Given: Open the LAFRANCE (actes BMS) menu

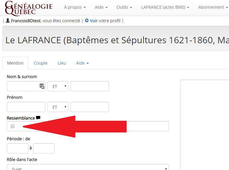Looking at the screenshot, I should (x=165, y=7).
